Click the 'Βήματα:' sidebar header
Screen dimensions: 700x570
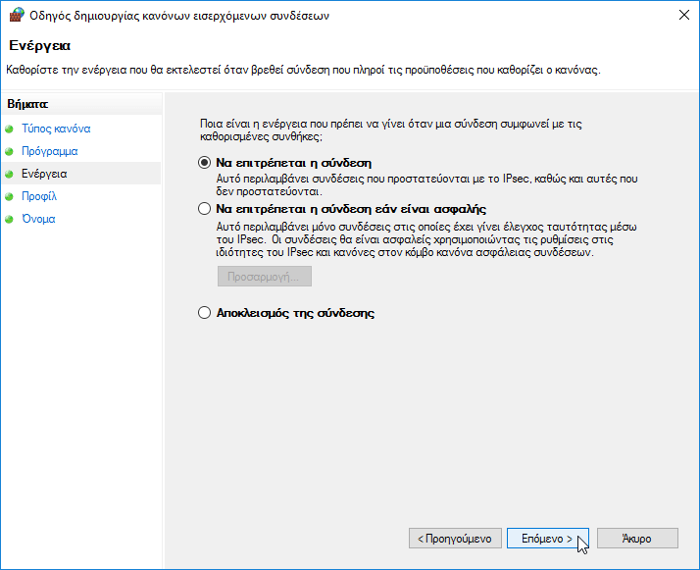pos(27,104)
